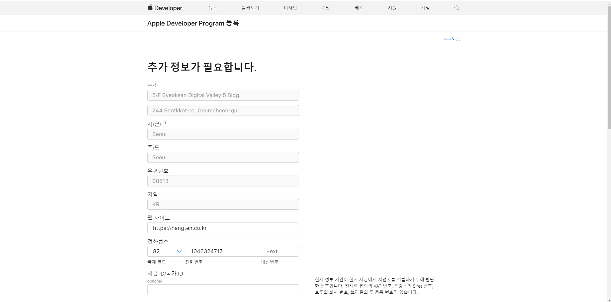Click the 웹 사이트 label

click(159, 218)
